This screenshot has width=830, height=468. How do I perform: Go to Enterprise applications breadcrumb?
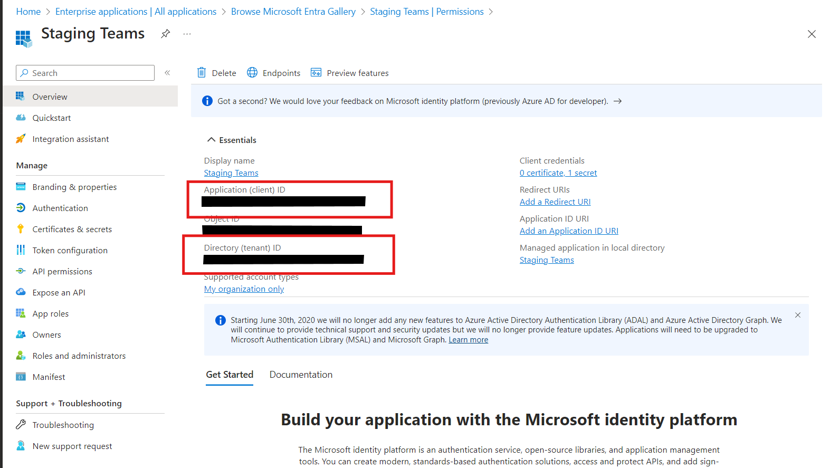(136, 12)
